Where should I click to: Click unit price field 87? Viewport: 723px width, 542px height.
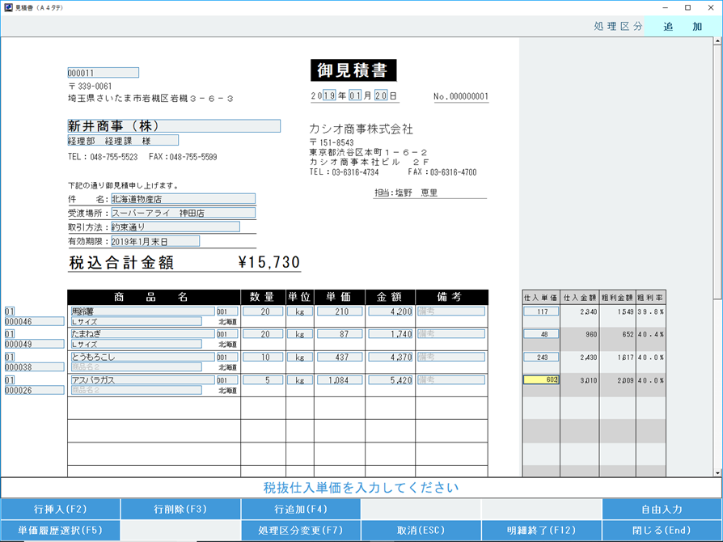point(340,334)
